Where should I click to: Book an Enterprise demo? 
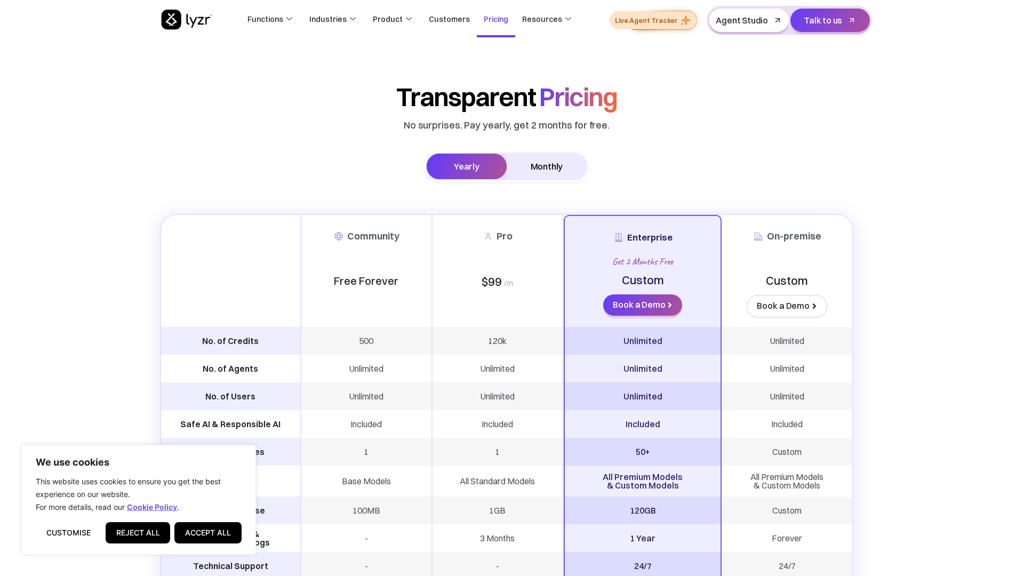point(642,305)
